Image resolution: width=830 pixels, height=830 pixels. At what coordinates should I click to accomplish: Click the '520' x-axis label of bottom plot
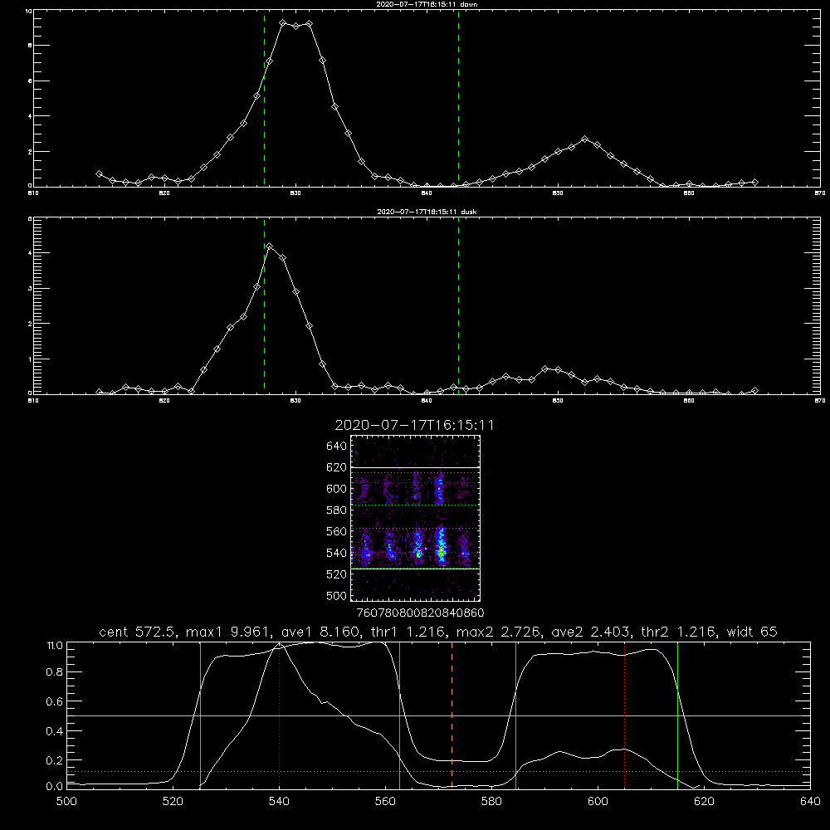[173, 802]
